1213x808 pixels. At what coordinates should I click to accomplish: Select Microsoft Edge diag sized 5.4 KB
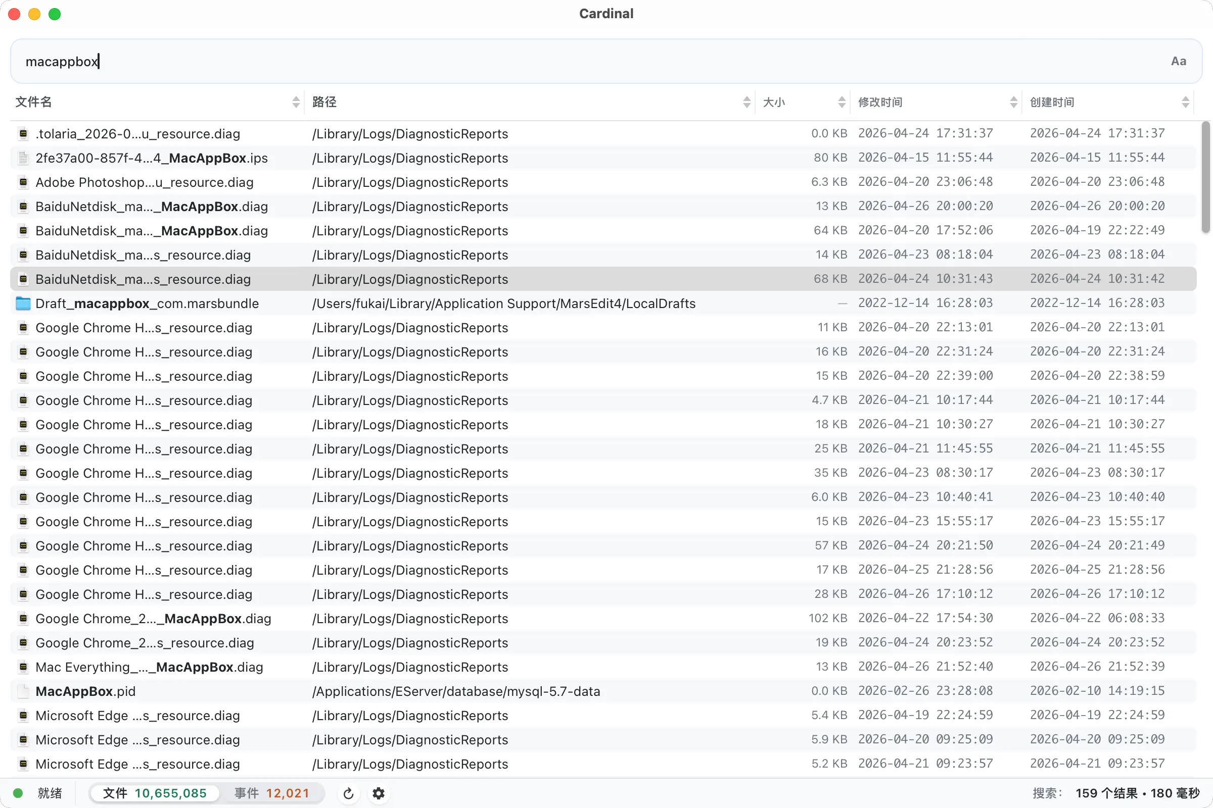603,716
